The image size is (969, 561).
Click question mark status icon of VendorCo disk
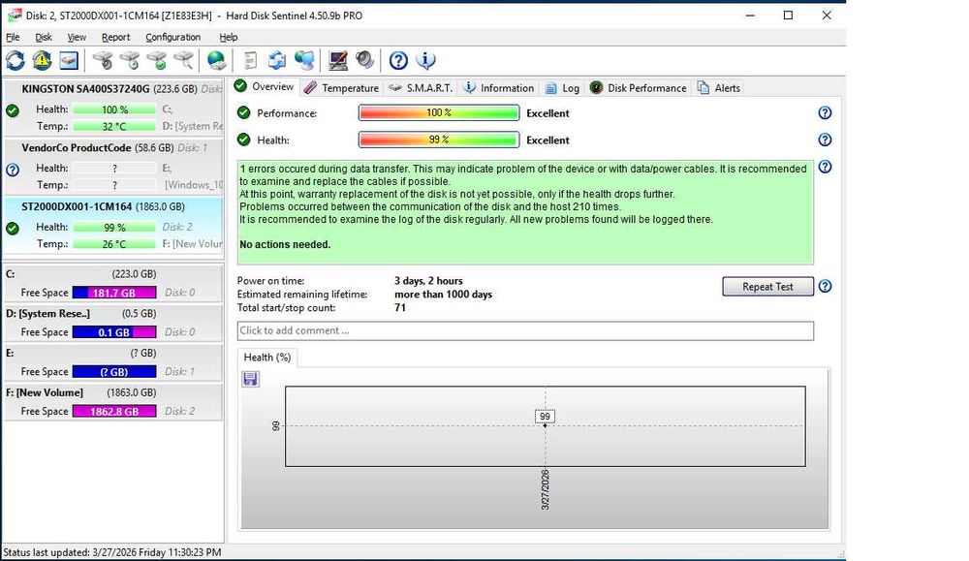(13, 170)
